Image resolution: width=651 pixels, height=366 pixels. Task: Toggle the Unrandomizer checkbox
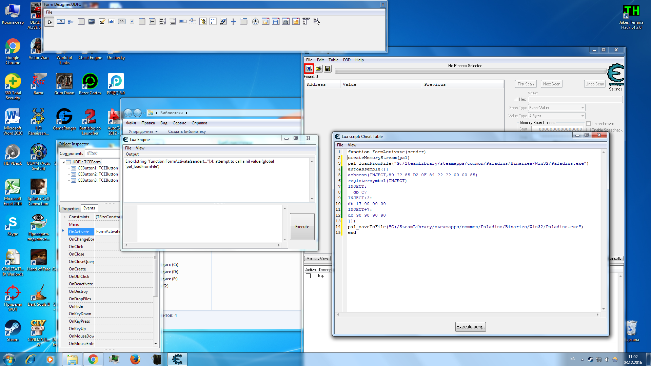(x=589, y=124)
